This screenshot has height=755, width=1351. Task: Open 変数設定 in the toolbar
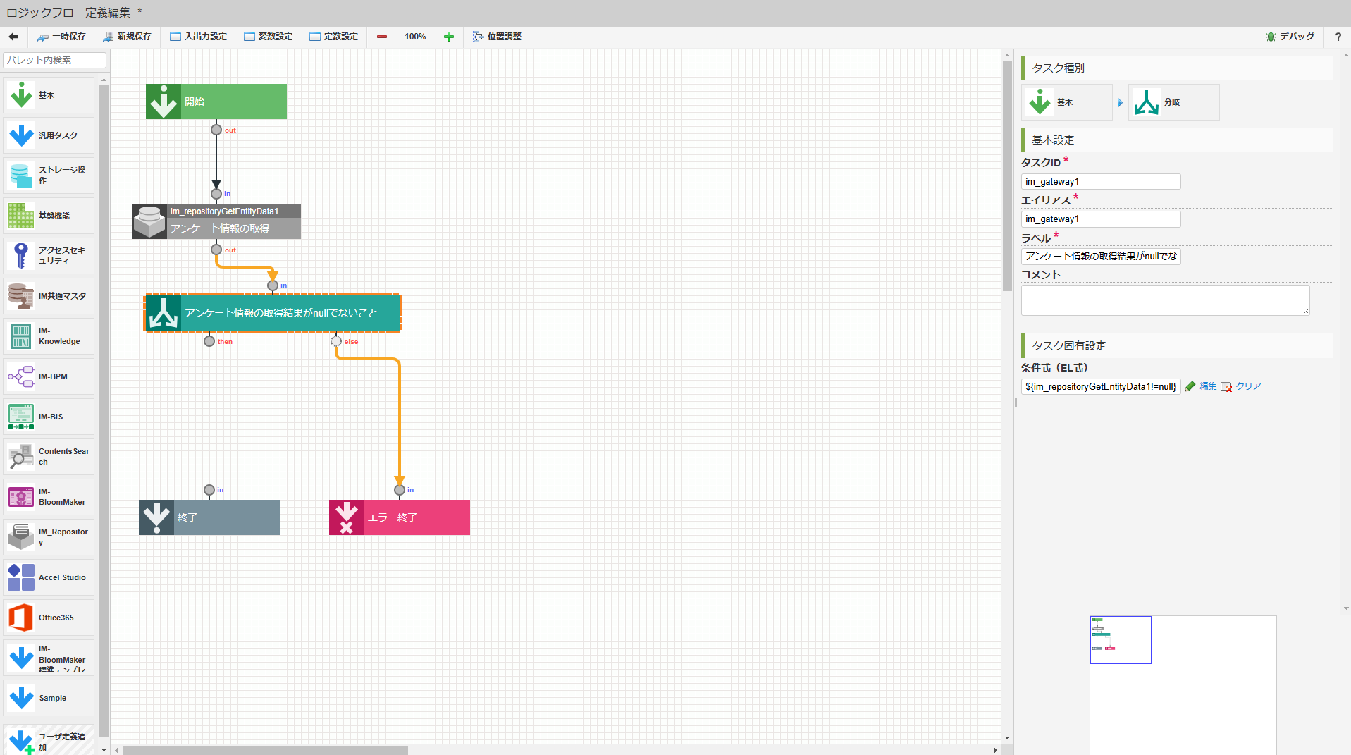coord(268,37)
